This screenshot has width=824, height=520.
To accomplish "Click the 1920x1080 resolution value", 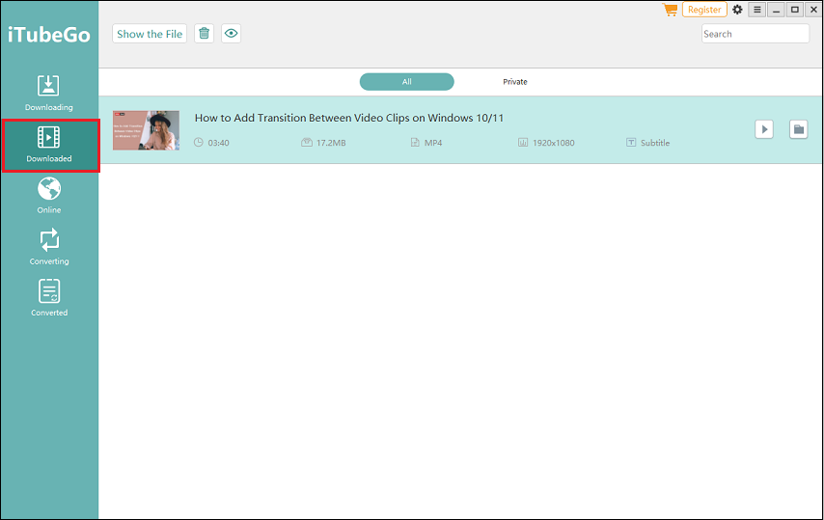I will (x=554, y=143).
